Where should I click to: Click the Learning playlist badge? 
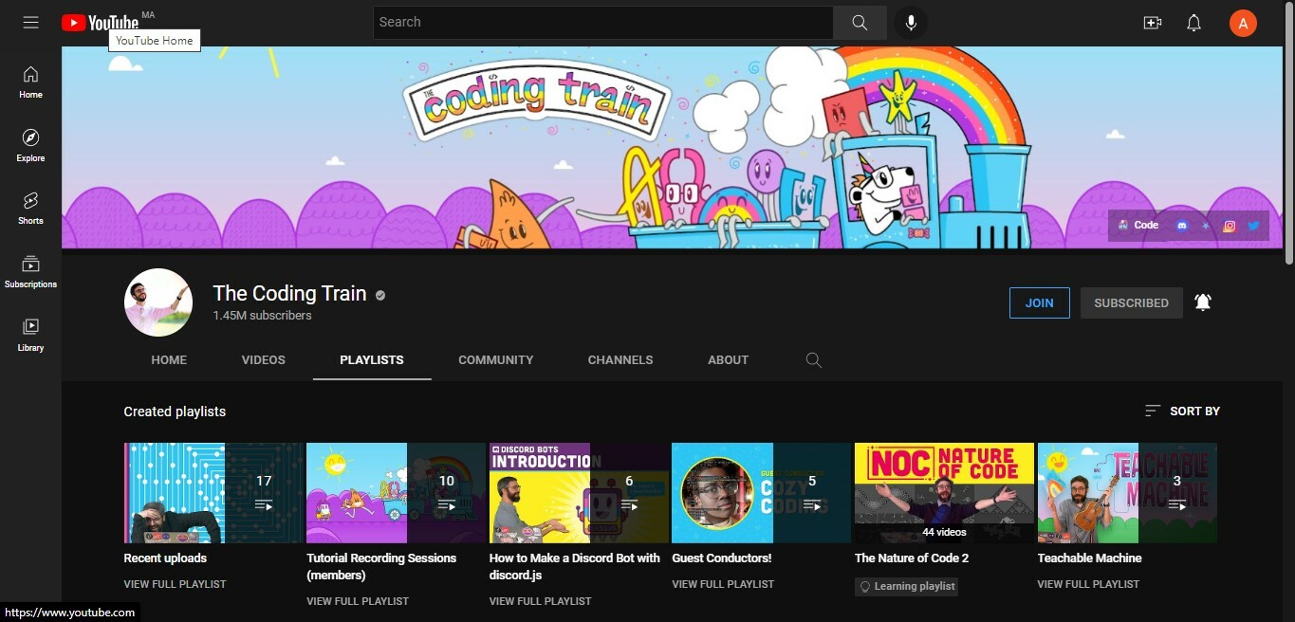coord(906,587)
